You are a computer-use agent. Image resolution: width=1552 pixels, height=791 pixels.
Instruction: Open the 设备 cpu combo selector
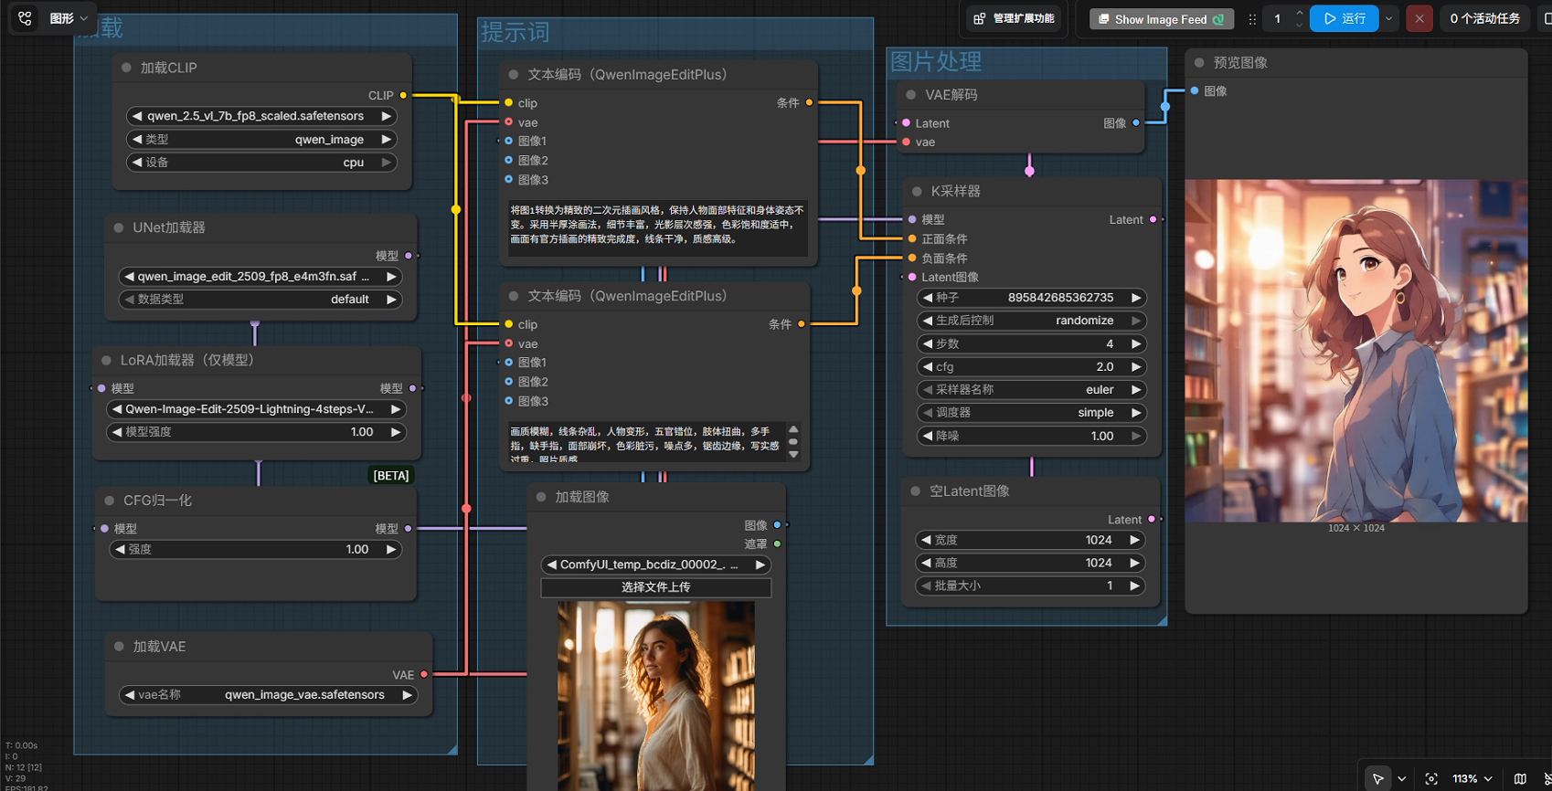pos(261,163)
